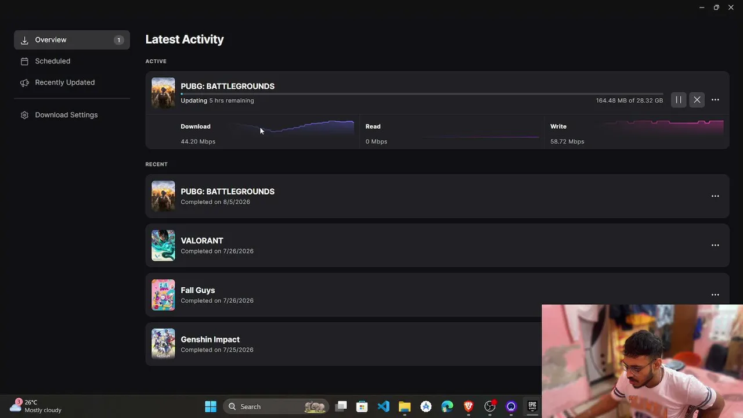This screenshot has width=743, height=418.
Task: Click the Download speed graph
Action: [294, 128]
